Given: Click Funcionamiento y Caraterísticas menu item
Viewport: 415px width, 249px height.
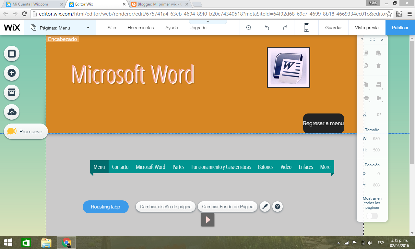Looking at the screenshot, I should tap(221, 167).
